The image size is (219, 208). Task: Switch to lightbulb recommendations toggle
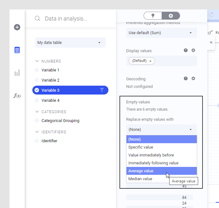(x=153, y=15)
